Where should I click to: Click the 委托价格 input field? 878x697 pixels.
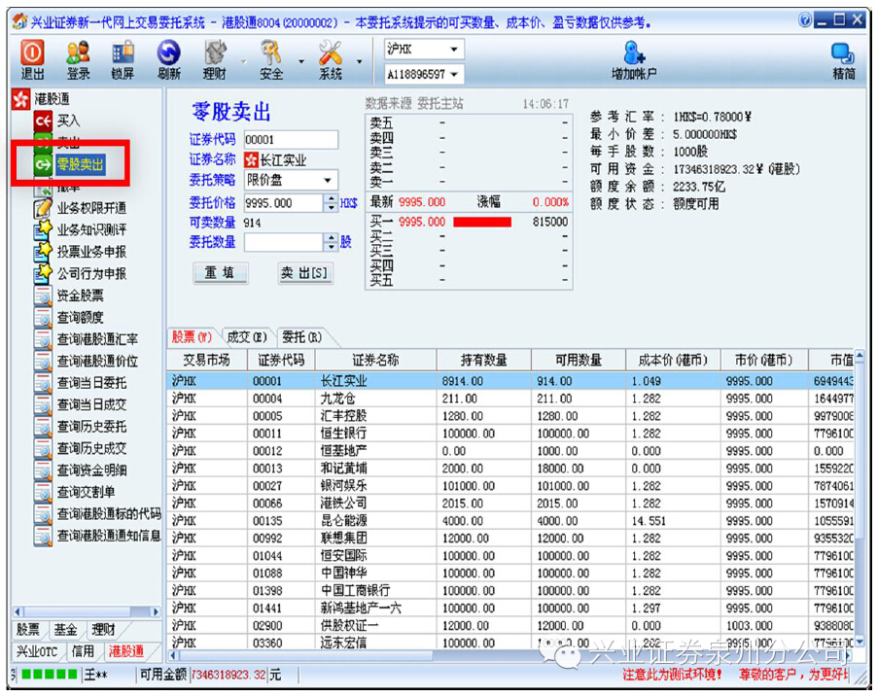[283, 202]
